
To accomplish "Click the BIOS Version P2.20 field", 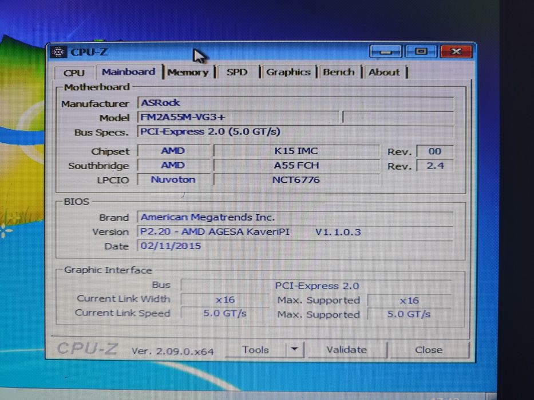I will click(295, 231).
